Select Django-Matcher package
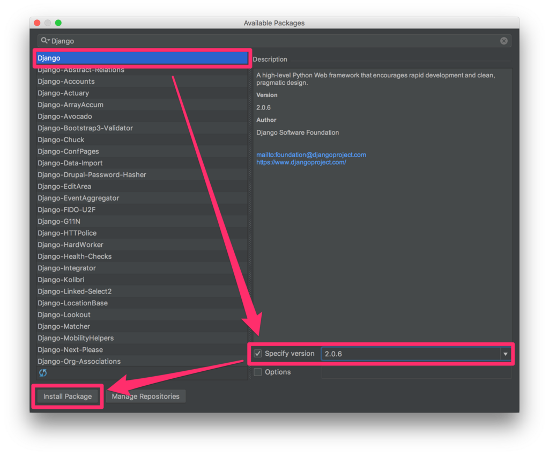 click(x=142, y=326)
